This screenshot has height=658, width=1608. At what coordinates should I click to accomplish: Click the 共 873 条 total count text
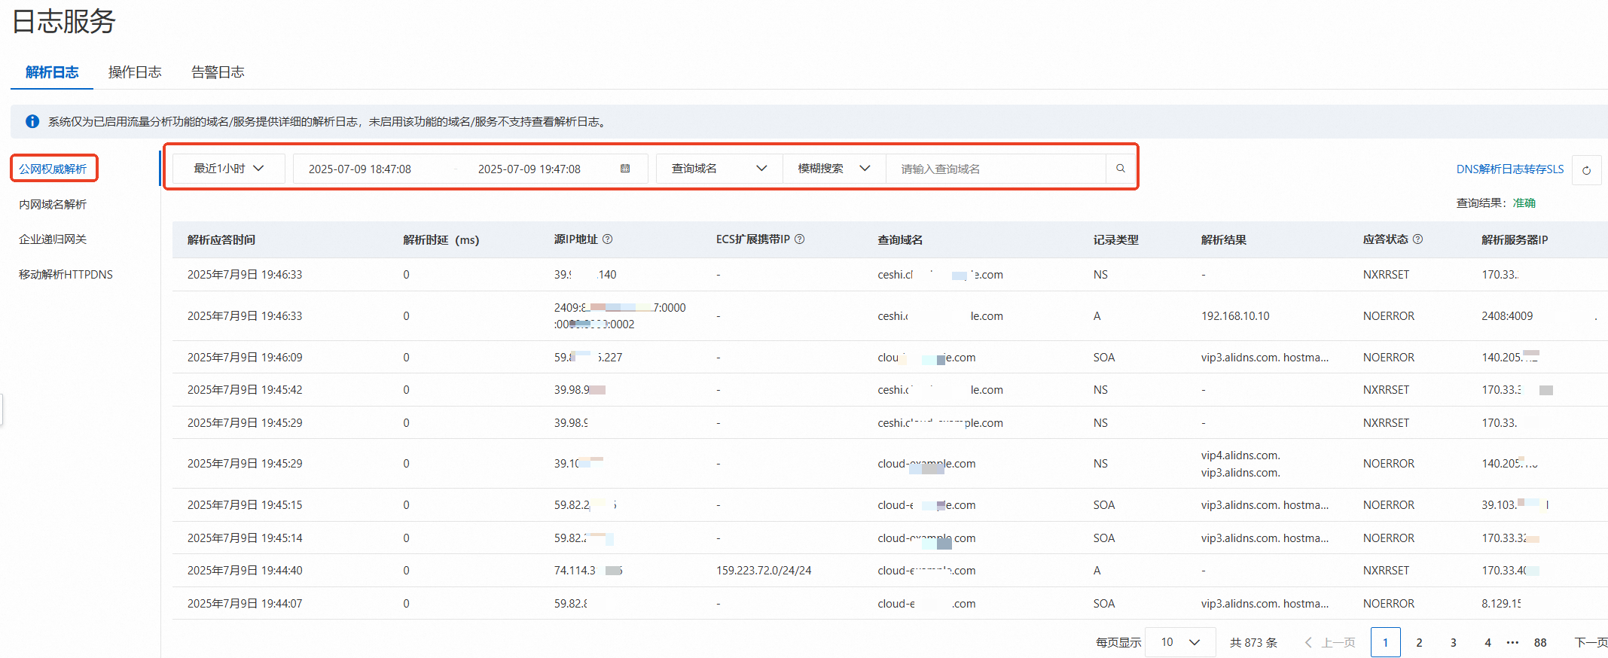pyautogui.click(x=1253, y=643)
